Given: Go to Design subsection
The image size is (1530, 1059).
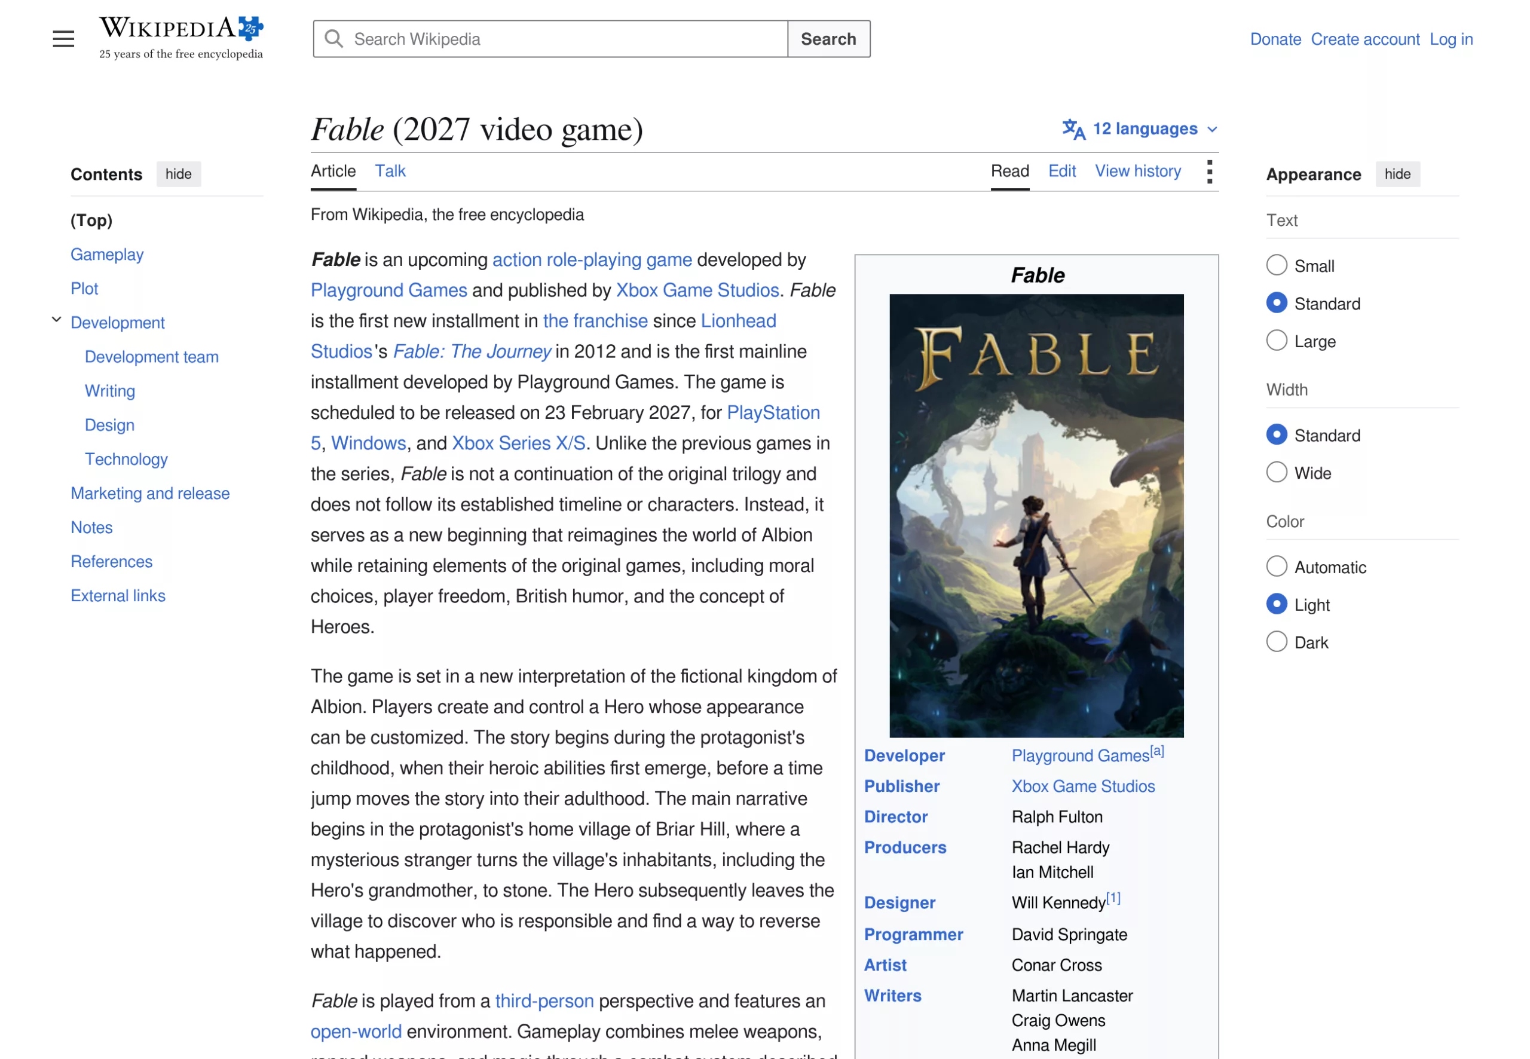Looking at the screenshot, I should click(x=109, y=425).
